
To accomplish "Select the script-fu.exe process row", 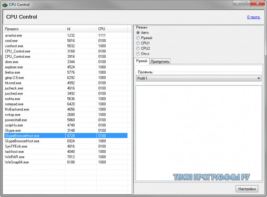I will (66, 125).
